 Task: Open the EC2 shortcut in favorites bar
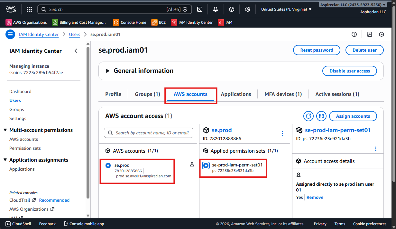[x=159, y=22]
